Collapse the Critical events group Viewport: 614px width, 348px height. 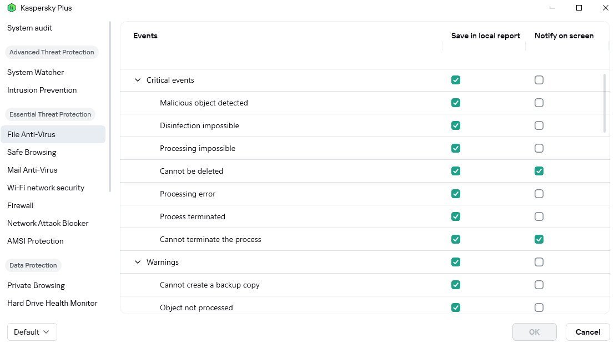click(138, 80)
